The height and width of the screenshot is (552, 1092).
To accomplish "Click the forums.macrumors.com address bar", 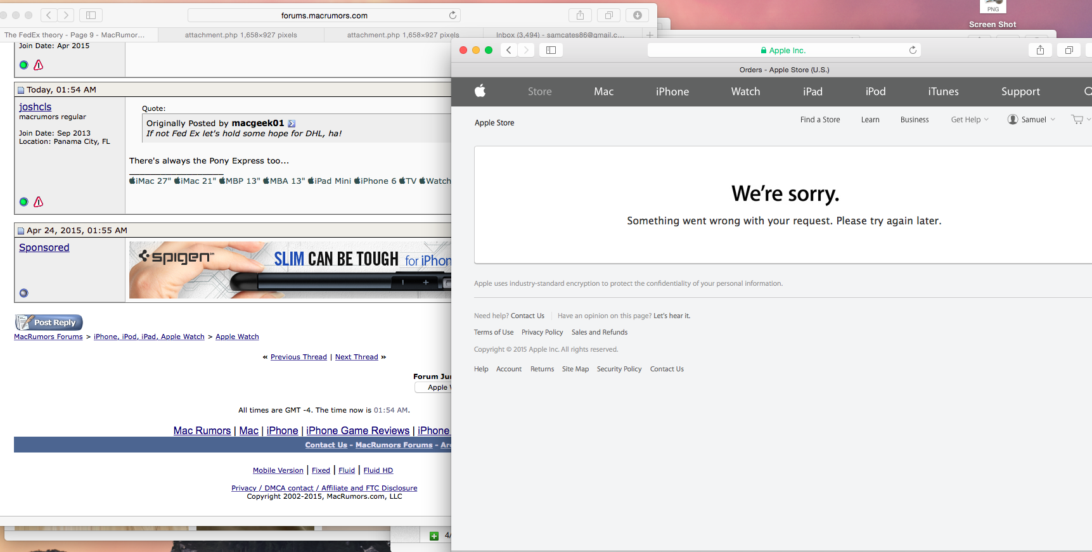I will [x=324, y=15].
